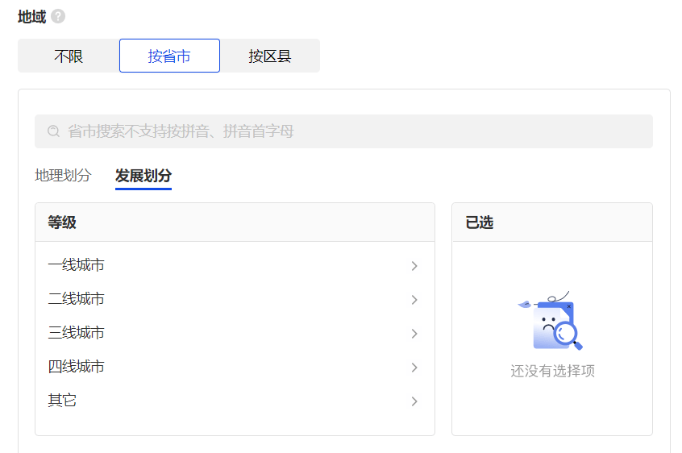This screenshot has height=453, width=682.
Task: Click the search magnifier icon in search box
Action: tap(53, 131)
